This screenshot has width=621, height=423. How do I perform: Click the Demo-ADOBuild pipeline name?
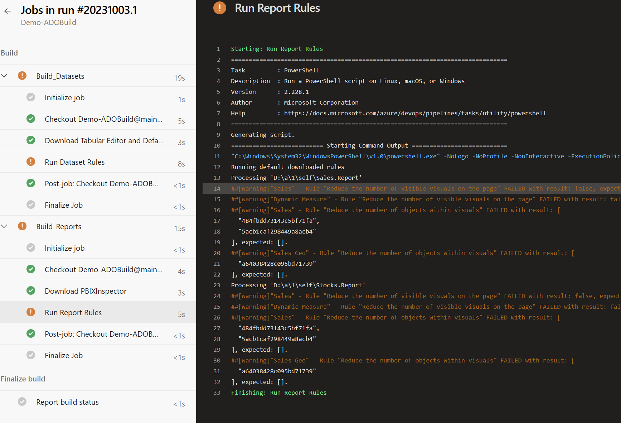(48, 22)
